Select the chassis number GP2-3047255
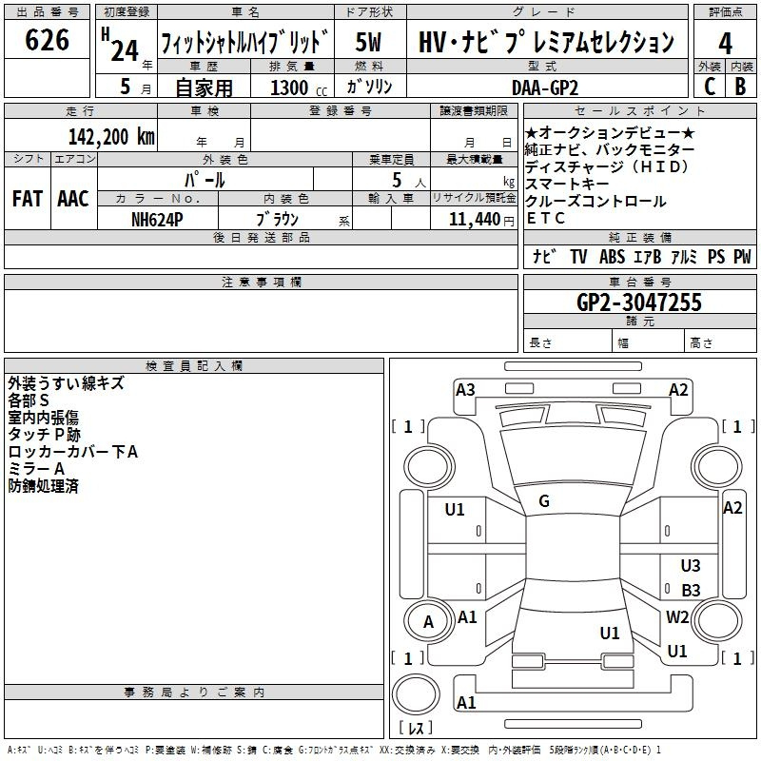This screenshot has width=761, height=761. coord(639,302)
